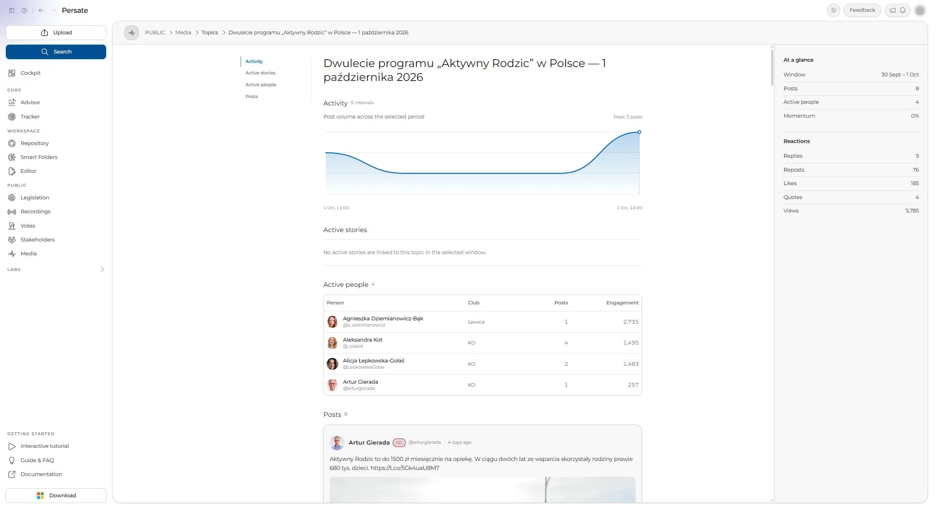
Task: Open Editor in the sidebar
Action: coord(56,171)
